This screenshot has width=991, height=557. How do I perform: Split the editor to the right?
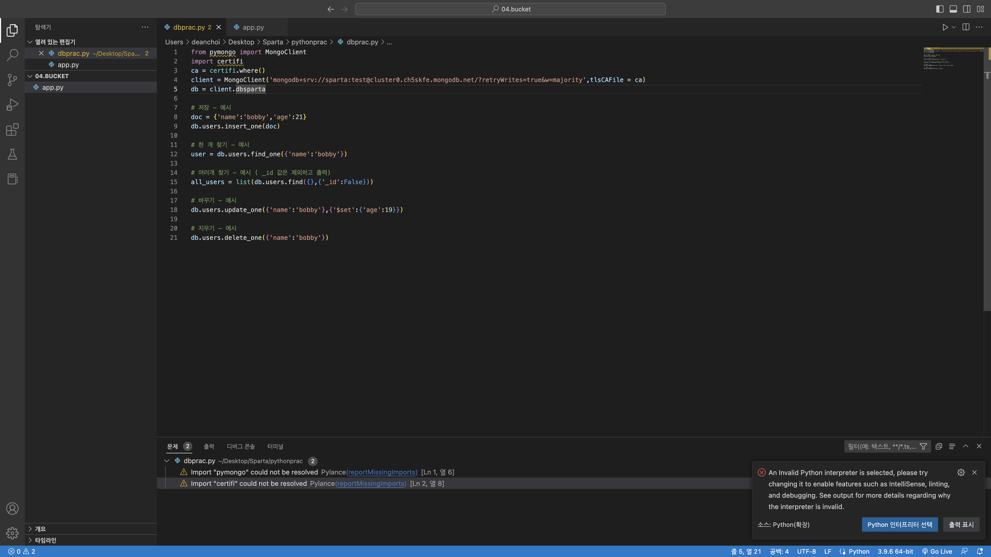click(966, 27)
